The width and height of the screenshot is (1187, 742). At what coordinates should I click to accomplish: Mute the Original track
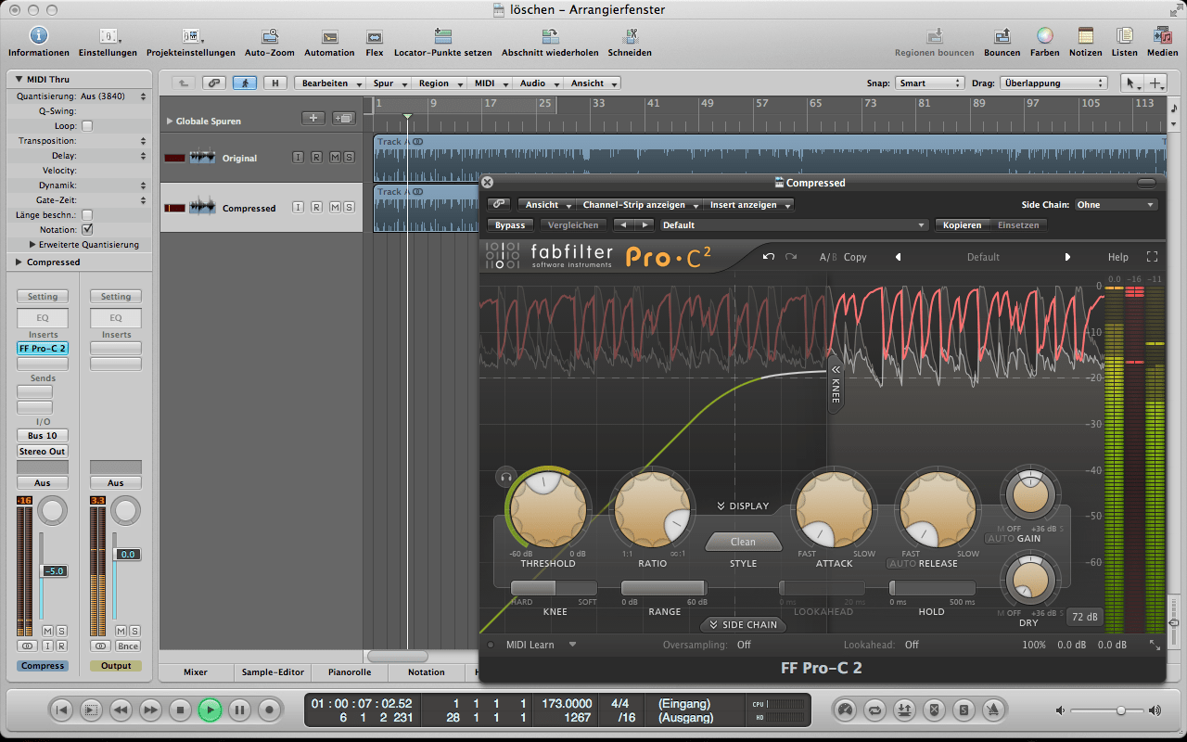334,158
